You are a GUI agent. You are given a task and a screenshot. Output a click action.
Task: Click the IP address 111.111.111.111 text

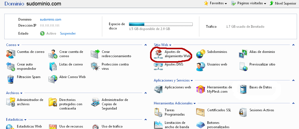click(50, 25)
